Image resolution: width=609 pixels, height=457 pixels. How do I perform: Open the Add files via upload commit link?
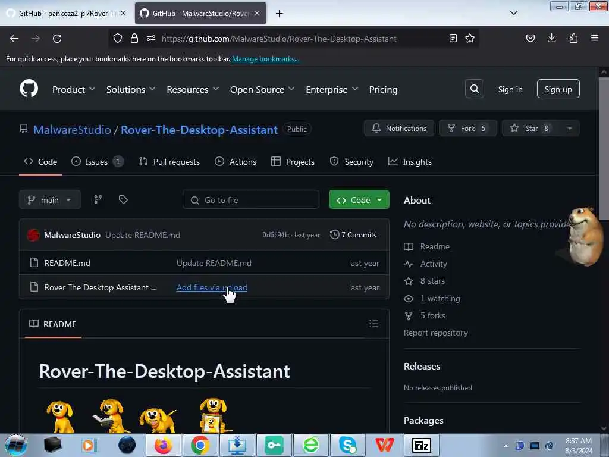[x=212, y=287]
